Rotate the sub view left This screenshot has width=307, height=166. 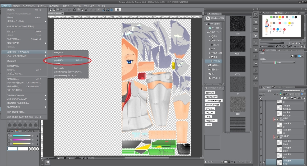(277, 46)
